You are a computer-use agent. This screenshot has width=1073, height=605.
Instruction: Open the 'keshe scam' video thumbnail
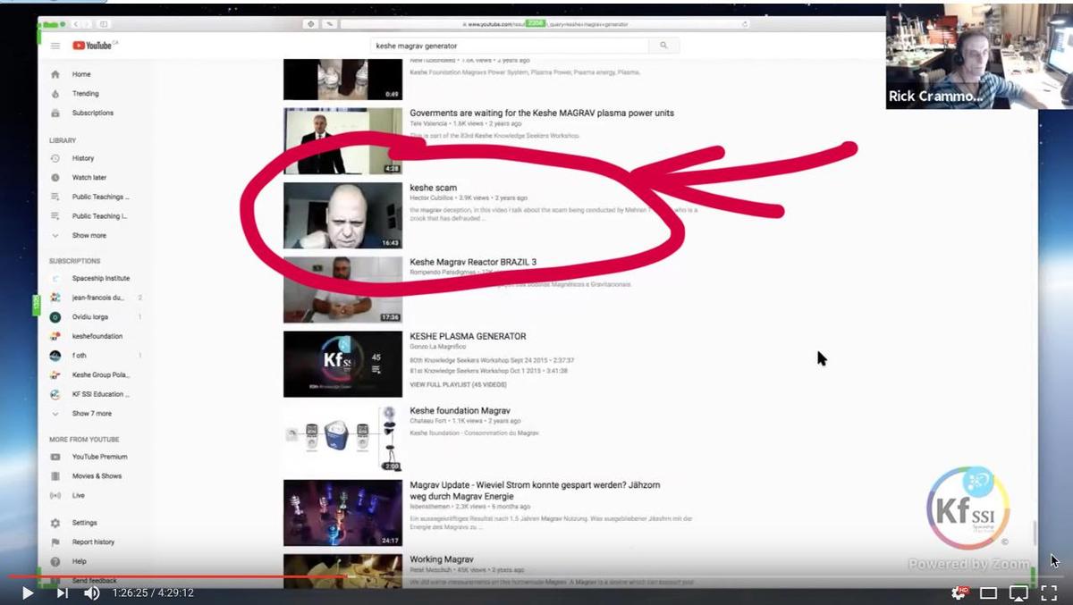coord(342,215)
